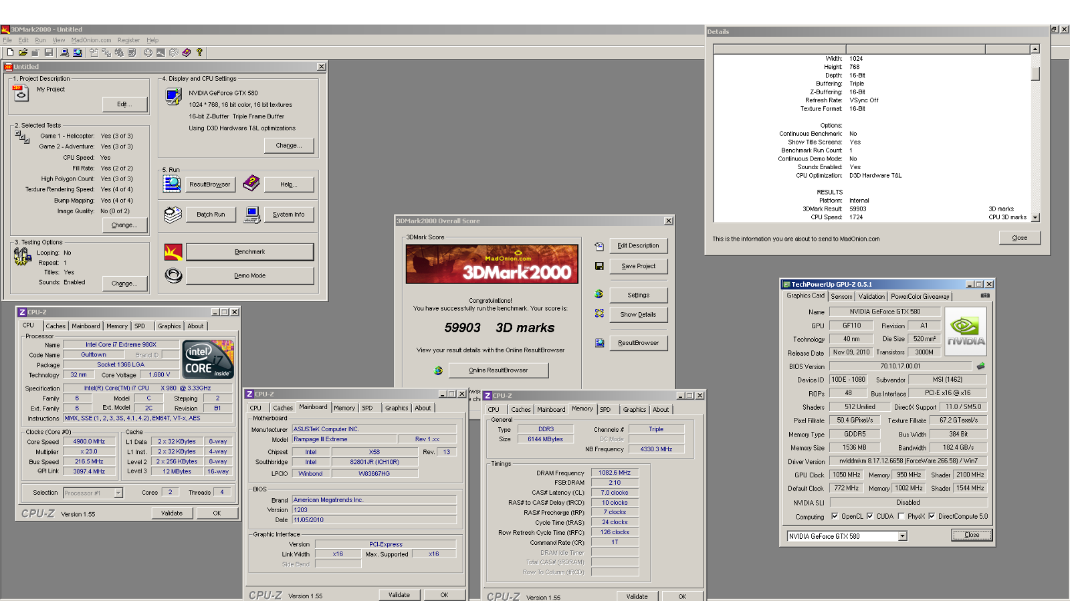The image size is (1070, 601).
Task: Click the testing options gears icon
Action: point(23,257)
